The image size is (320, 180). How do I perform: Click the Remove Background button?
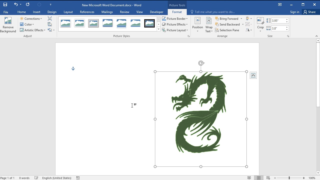pos(8,25)
